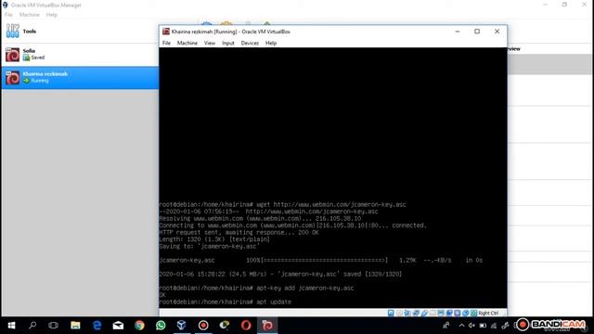The width and height of the screenshot is (594, 334).
Task: Click the download progress bar line in terminal
Action: tap(321, 260)
